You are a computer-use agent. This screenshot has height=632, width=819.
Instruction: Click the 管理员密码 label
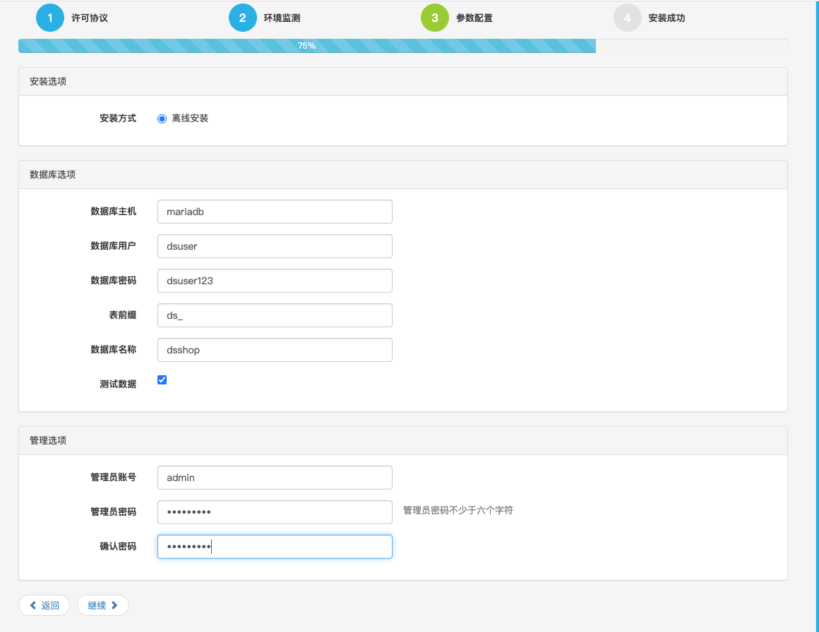114,512
